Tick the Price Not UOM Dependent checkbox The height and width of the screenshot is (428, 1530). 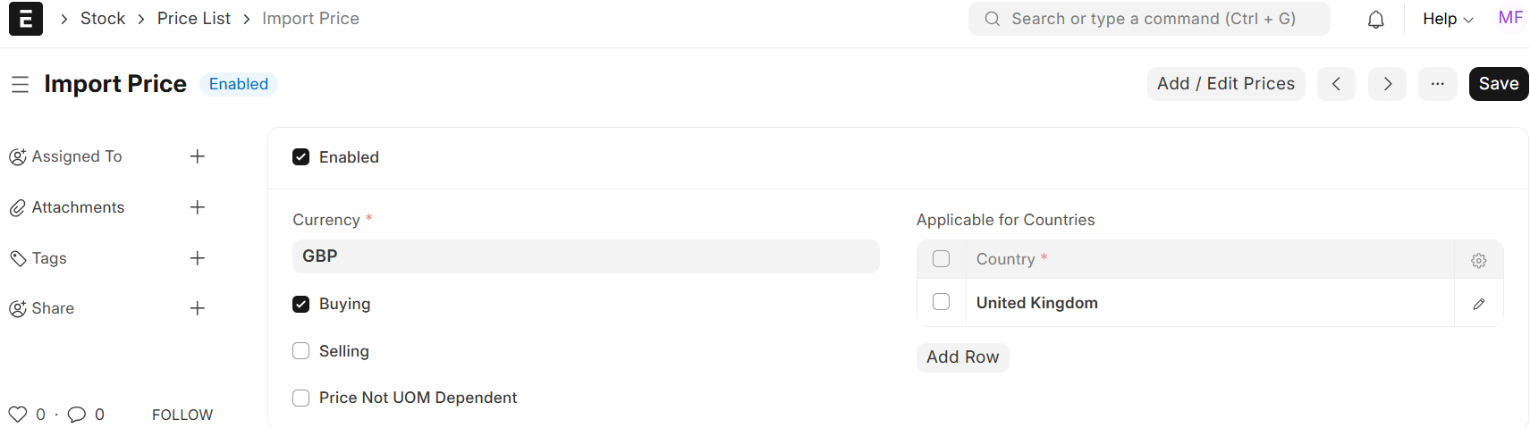click(x=301, y=398)
